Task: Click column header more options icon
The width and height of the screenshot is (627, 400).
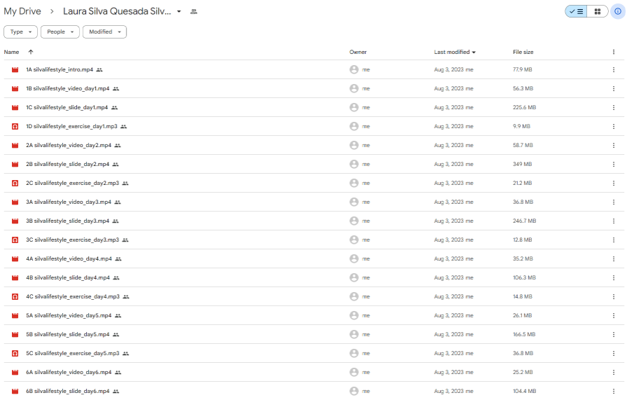Action: point(614,52)
